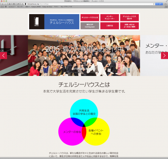Open the メンター キュレーター menu button
168x159 pixels.
tap(110, 18)
